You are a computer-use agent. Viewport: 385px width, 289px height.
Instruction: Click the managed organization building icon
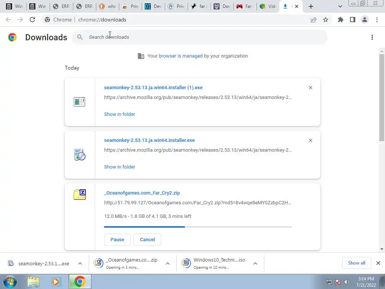(141, 56)
